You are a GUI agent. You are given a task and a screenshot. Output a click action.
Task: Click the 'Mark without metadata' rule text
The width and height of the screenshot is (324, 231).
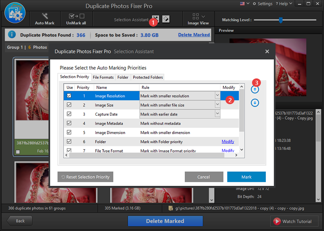tap(160, 123)
